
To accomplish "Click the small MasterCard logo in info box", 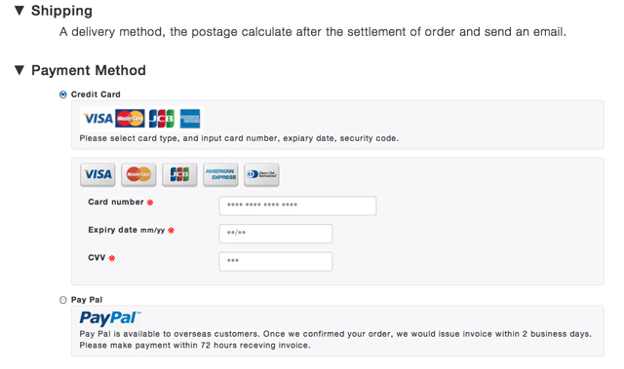I will pos(130,119).
